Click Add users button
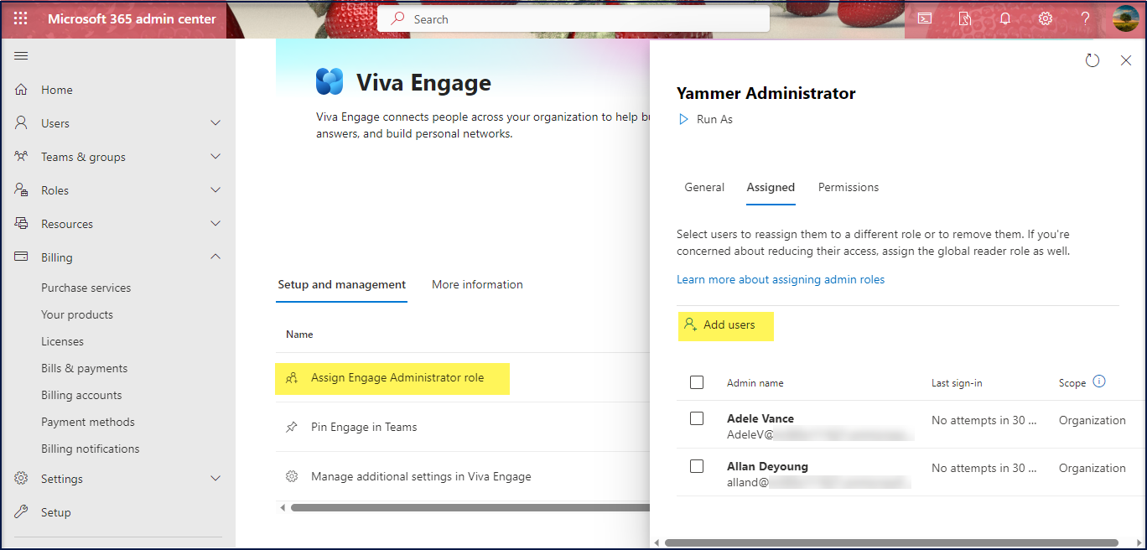The image size is (1147, 550). pos(725,326)
